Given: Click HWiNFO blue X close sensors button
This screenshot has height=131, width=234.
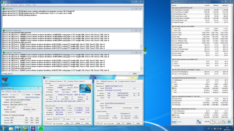Looking at the screenshot, I should pos(229,122).
